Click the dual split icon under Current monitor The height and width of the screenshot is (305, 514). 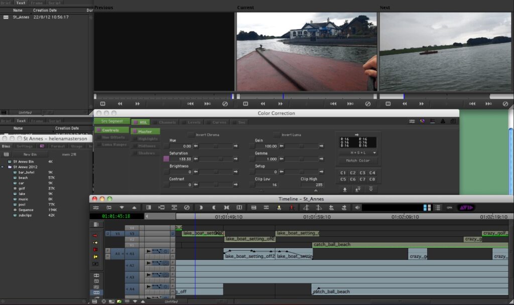click(x=245, y=104)
